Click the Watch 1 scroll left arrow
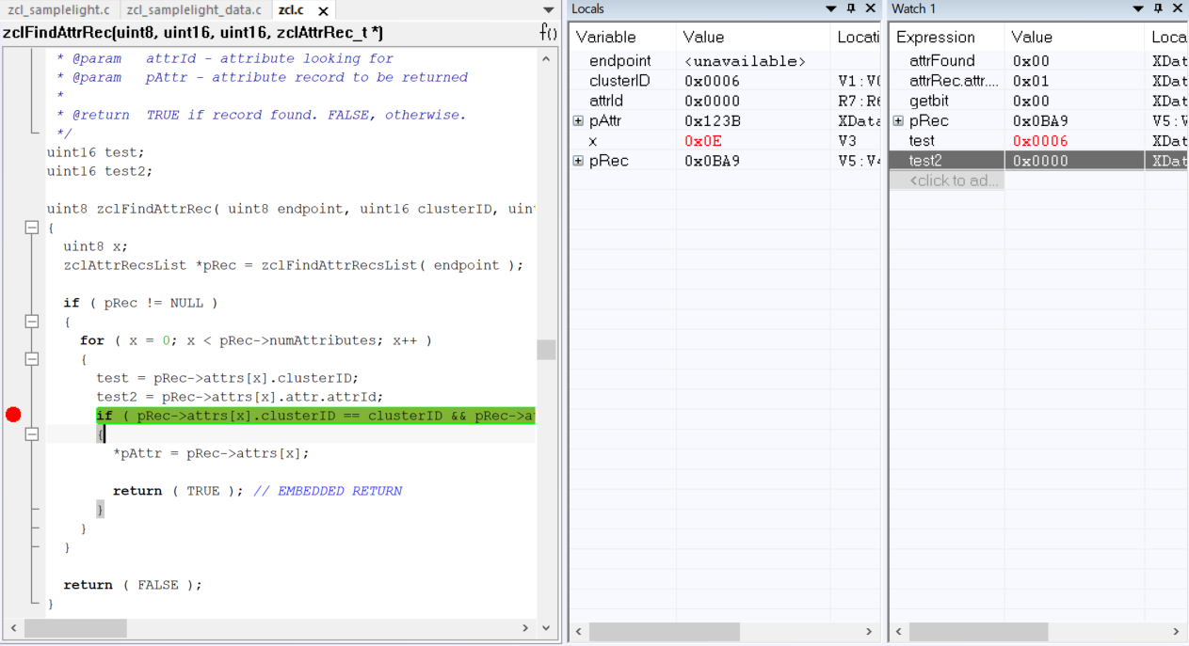This screenshot has width=1189, height=646. click(899, 632)
